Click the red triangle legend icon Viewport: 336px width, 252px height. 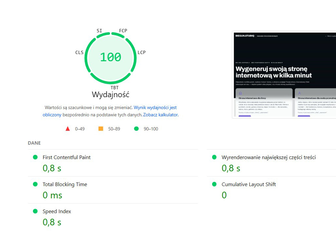pyautogui.click(x=67, y=129)
